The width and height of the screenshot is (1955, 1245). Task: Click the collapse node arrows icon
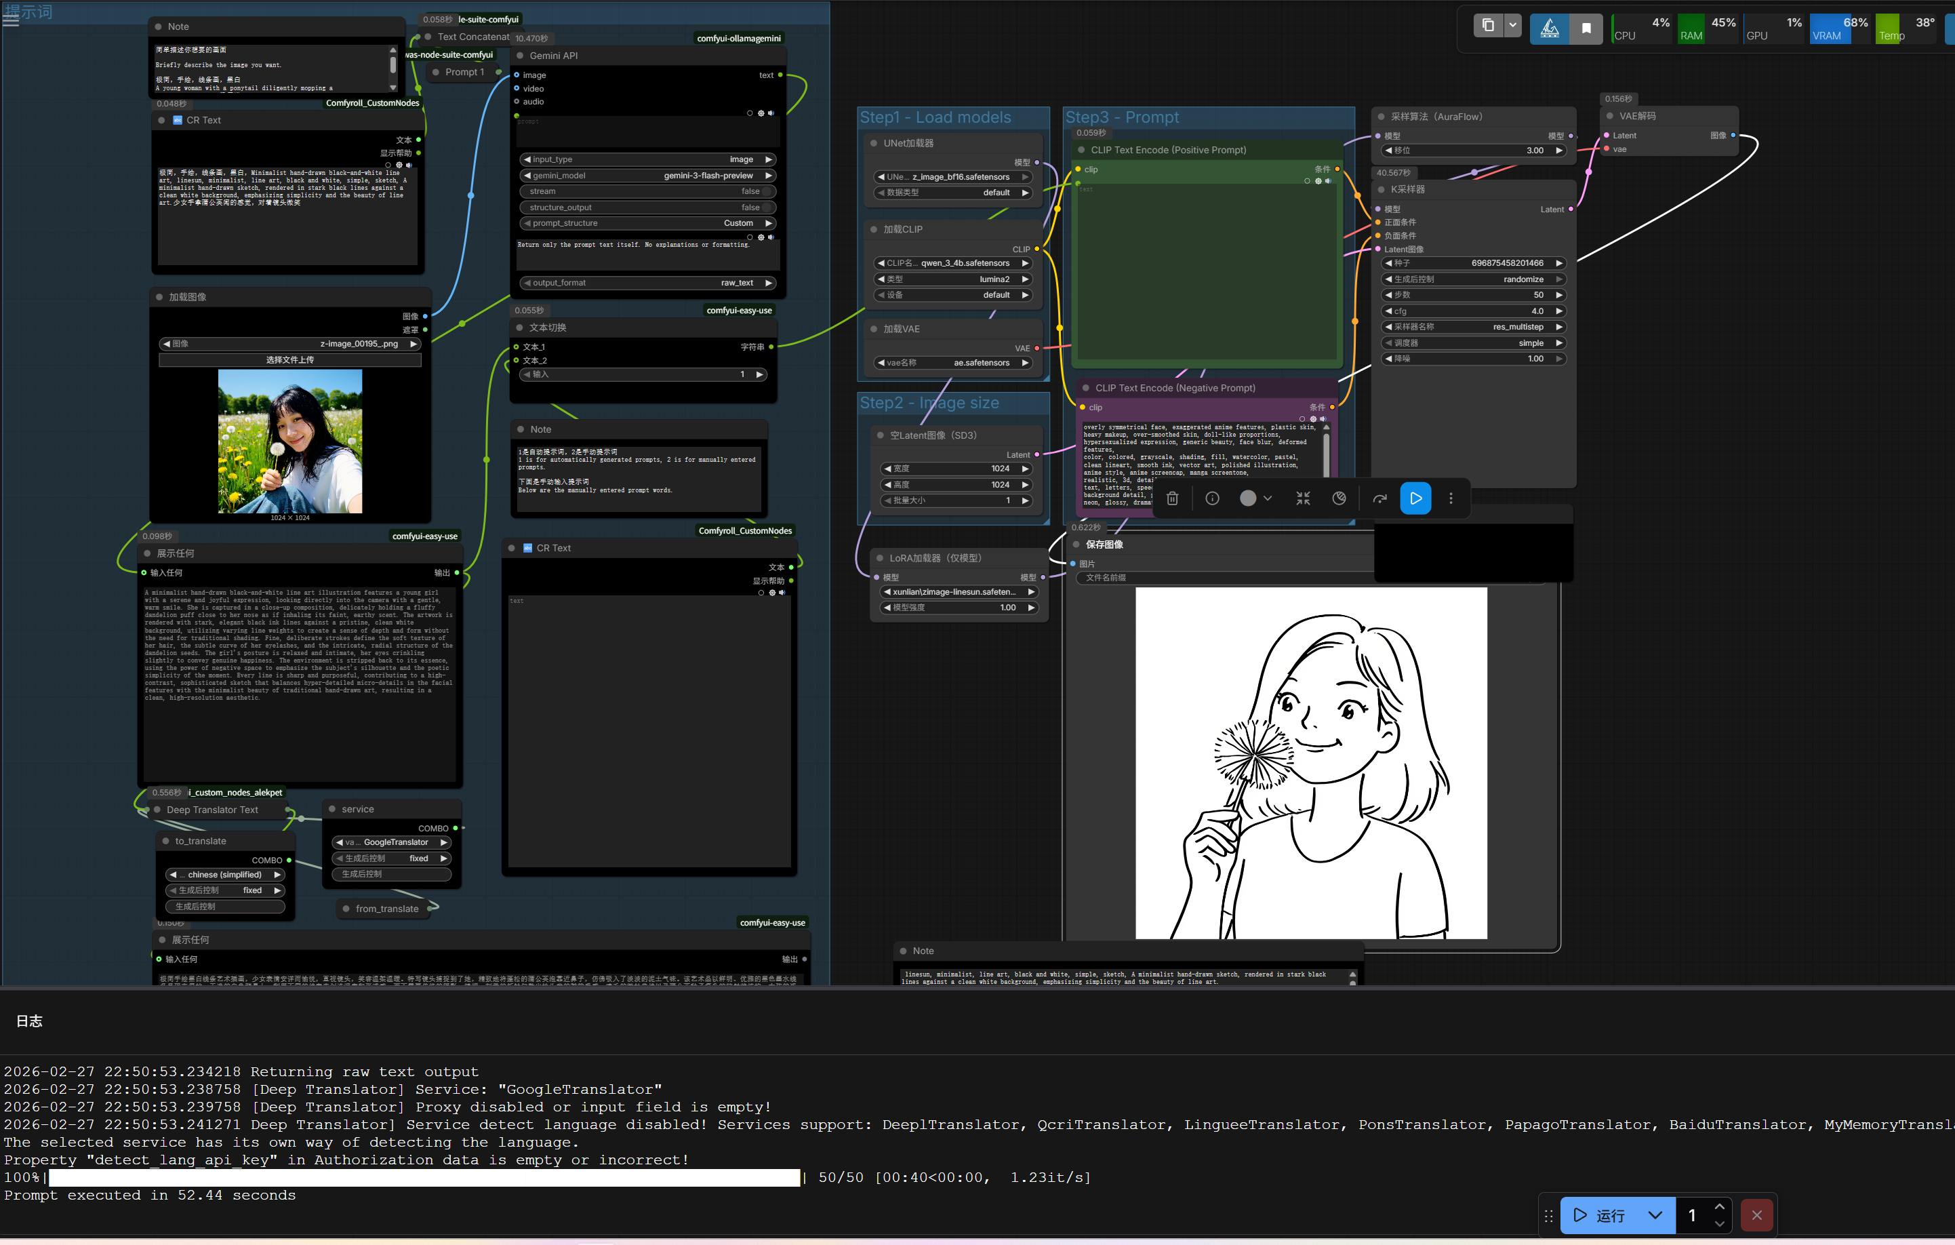[x=1303, y=498]
